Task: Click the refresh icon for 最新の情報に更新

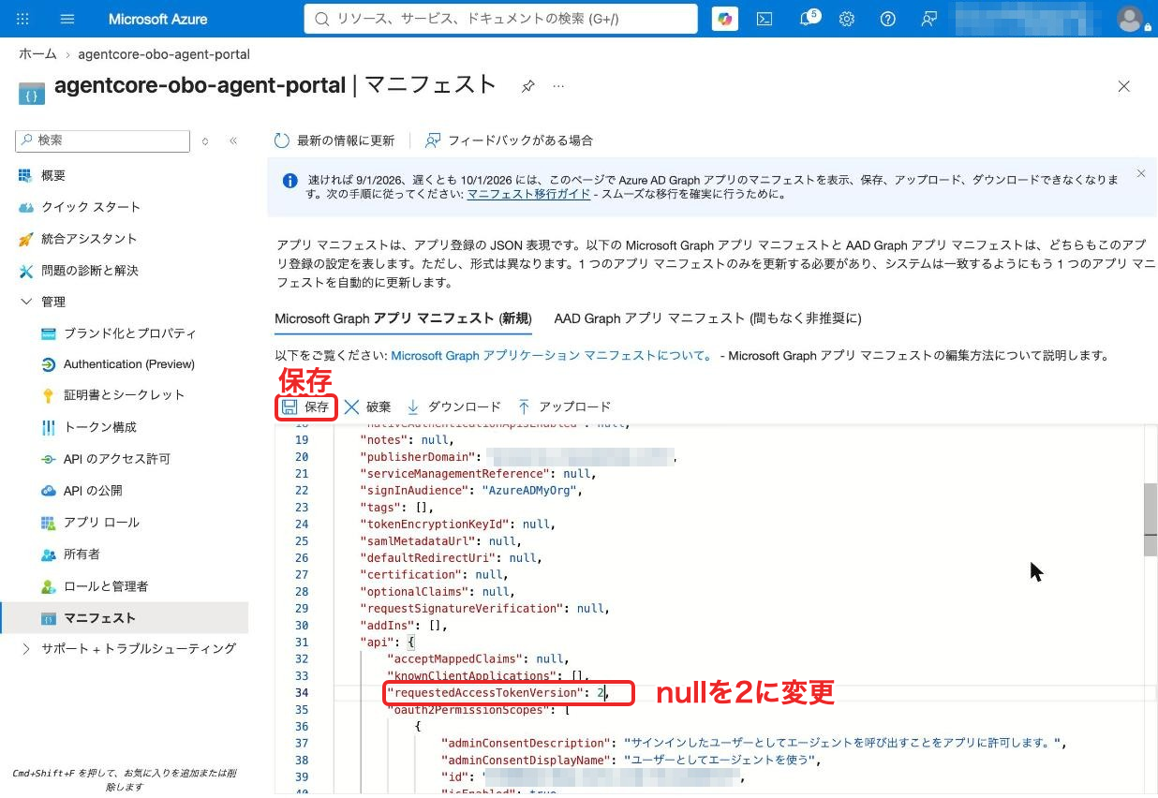Action: (x=282, y=140)
